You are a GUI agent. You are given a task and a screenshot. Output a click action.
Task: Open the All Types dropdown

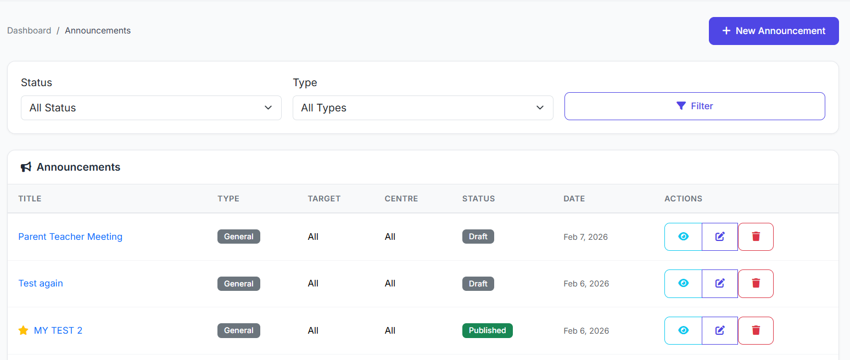click(423, 108)
